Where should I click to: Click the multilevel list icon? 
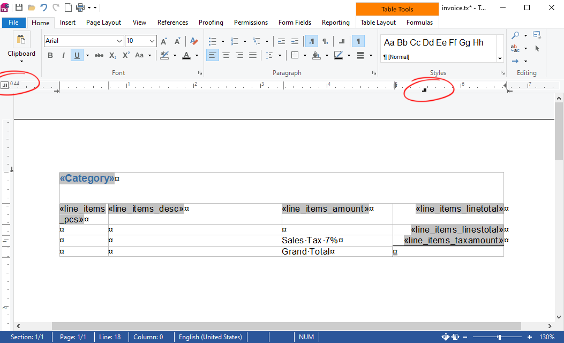point(257,41)
